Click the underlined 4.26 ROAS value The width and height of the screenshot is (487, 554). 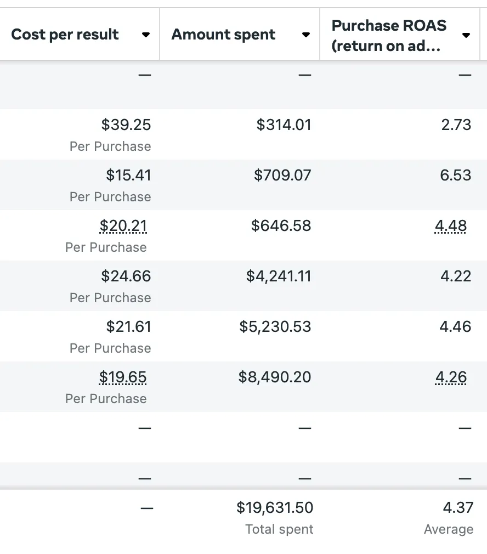[x=451, y=377]
